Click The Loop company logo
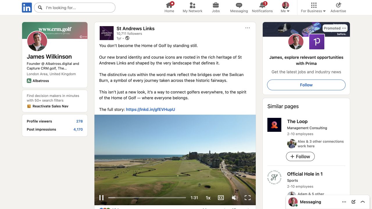372x209 pixels. pyautogui.click(x=274, y=125)
